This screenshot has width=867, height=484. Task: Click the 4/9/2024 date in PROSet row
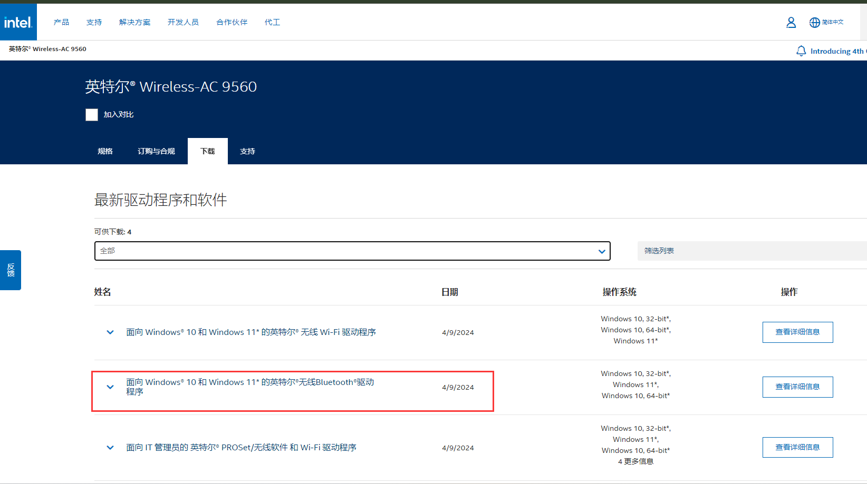pyautogui.click(x=458, y=448)
